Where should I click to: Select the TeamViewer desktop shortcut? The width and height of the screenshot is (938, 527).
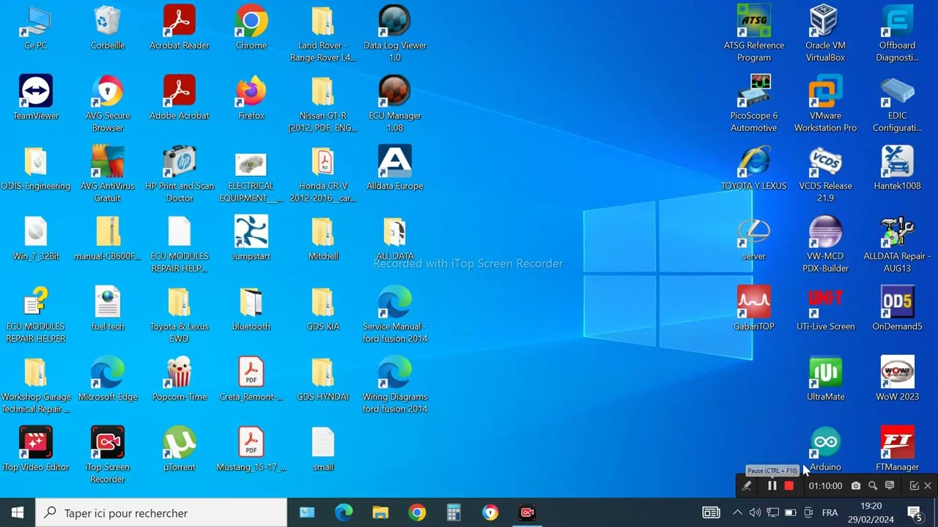pos(36,98)
